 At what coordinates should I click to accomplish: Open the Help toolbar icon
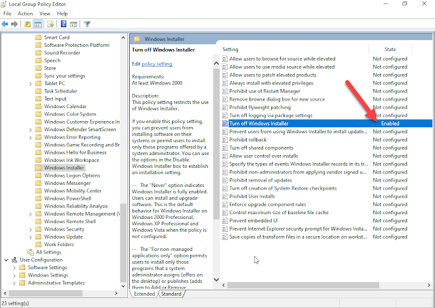[63, 24]
